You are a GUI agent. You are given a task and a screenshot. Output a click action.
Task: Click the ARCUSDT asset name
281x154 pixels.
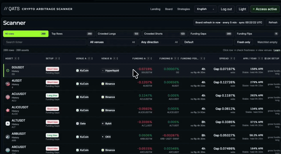point(19,147)
